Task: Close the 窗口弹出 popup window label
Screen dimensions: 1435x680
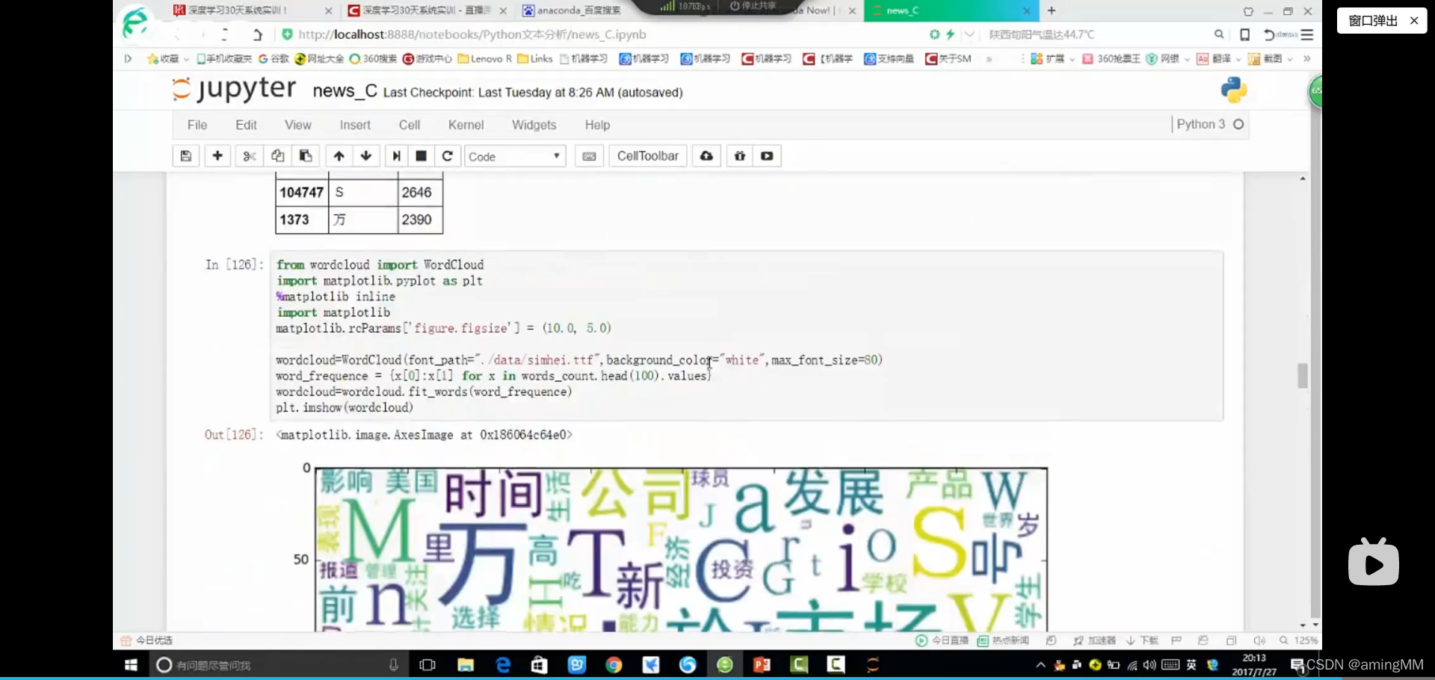Action: click(1414, 21)
